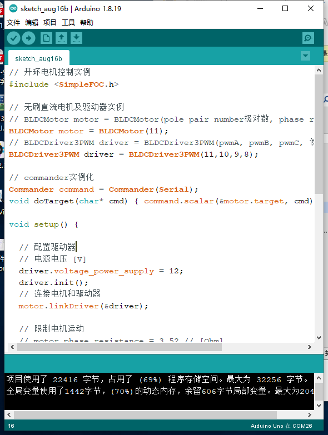Screen dimensions: 328x435
Task: Expand the tab options dropdown arrow
Action: coord(306,56)
